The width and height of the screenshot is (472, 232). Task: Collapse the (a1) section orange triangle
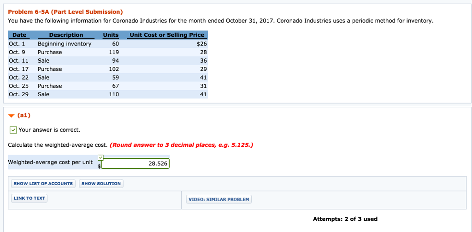point(12,116)
